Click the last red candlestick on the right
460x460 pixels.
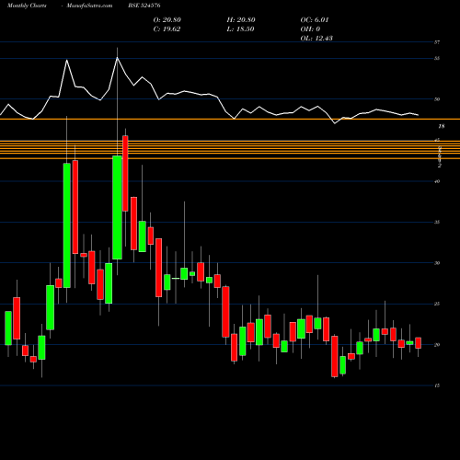(418, 343)
